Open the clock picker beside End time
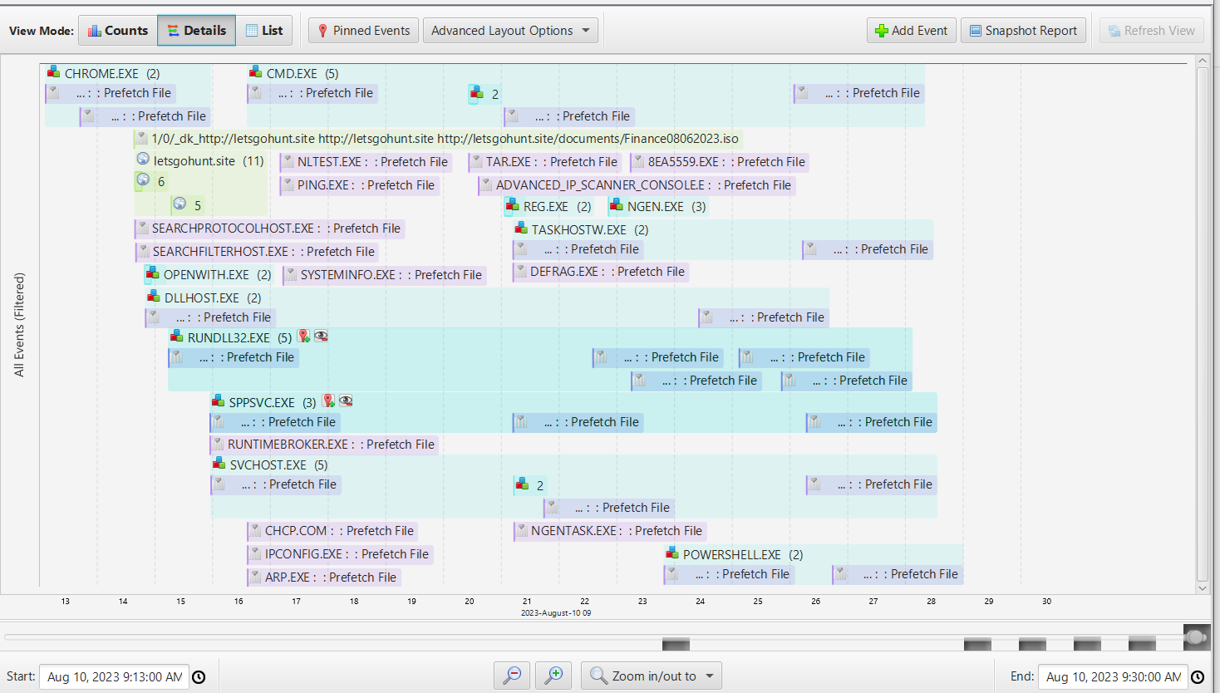The width and height of the screenshot is (1220, 693). tap(1198, 677)
